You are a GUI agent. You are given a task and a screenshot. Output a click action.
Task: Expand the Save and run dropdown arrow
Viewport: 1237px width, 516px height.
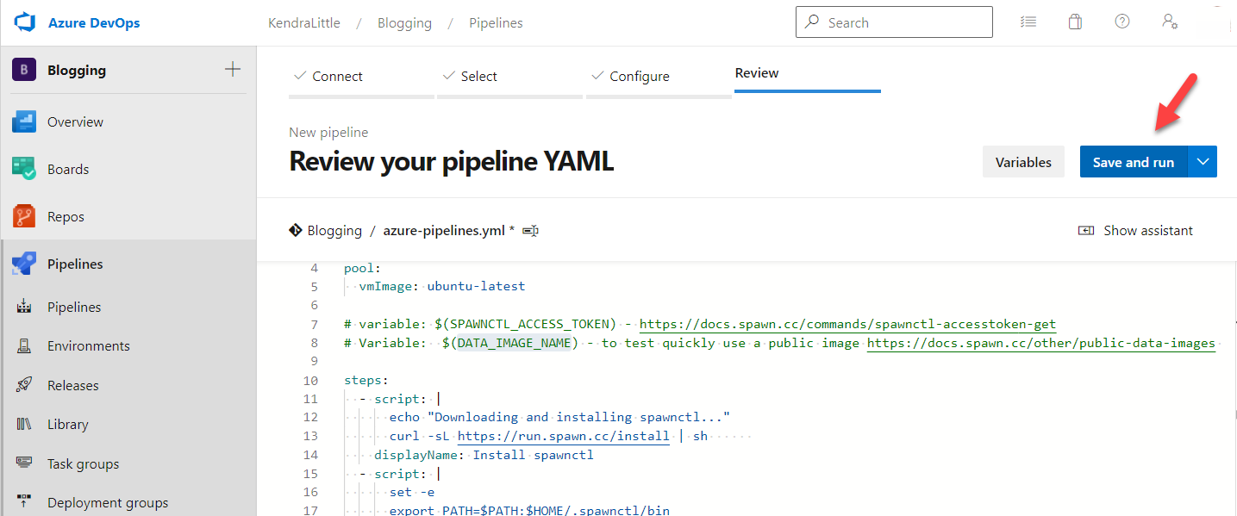pyautogui.click(x=1203, y=162)
